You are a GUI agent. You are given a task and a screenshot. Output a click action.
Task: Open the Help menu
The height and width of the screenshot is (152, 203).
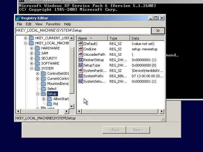point(67,24)
